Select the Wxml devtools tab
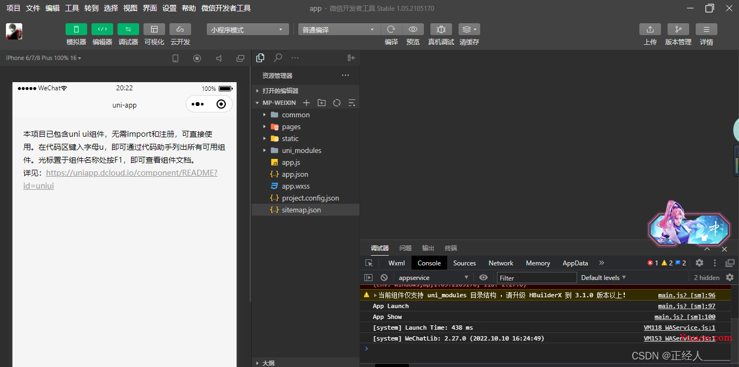Viewport: 739px width, 367px height. [x=396, y=263]
